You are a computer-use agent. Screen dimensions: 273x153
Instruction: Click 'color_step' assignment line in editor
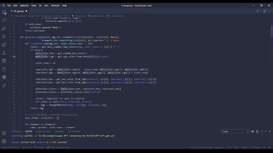tap(46, 63)
